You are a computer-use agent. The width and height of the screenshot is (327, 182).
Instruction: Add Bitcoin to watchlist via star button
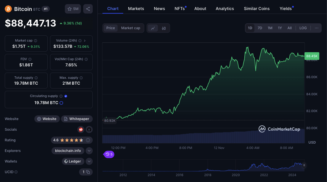tap(73, 9)
